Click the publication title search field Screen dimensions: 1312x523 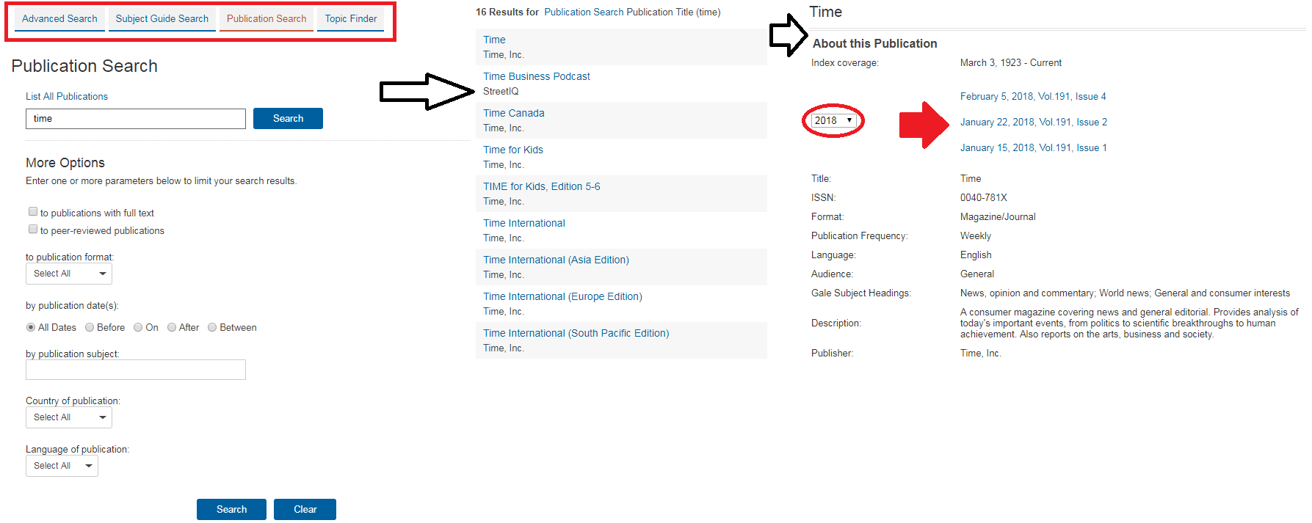tap(136, 119)
